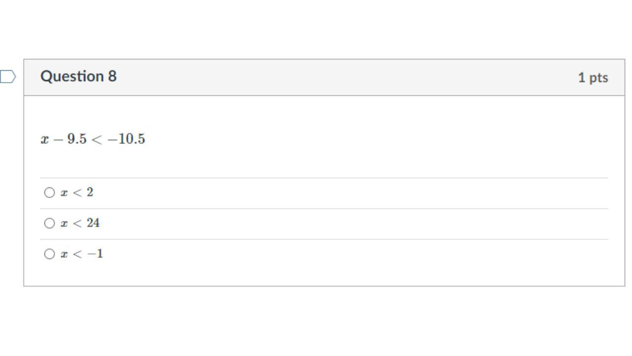Click the −1 value in the third answer

95,254
